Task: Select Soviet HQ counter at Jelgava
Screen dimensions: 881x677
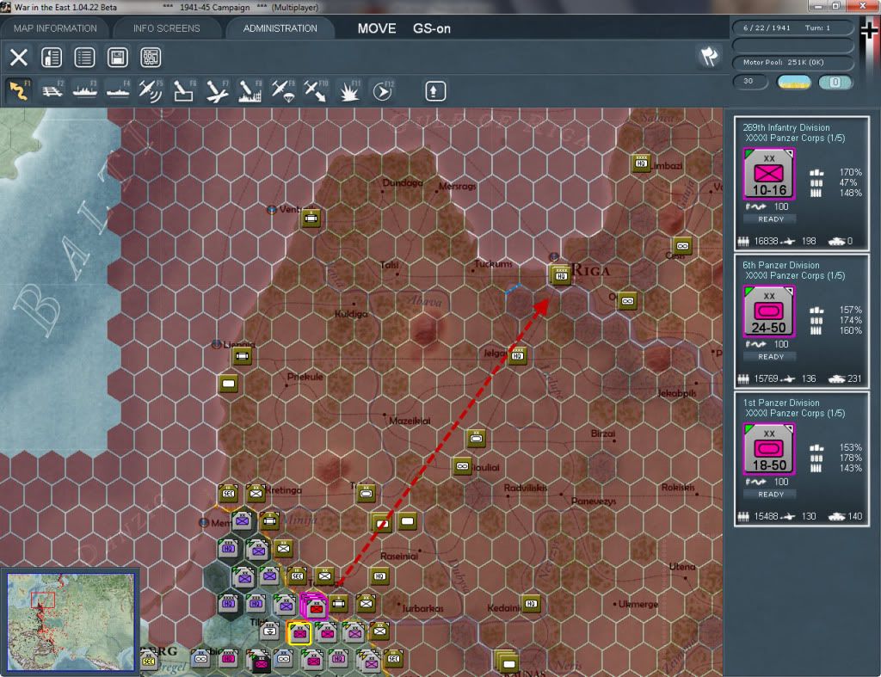Action: pos(517,355)
